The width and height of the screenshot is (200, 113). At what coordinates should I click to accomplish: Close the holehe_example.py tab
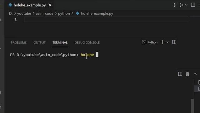point(50,5)
